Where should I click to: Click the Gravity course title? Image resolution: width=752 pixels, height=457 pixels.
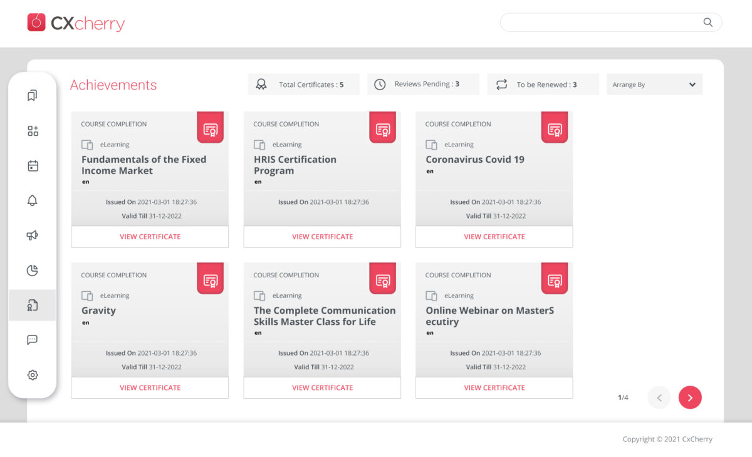coord(98,311)
